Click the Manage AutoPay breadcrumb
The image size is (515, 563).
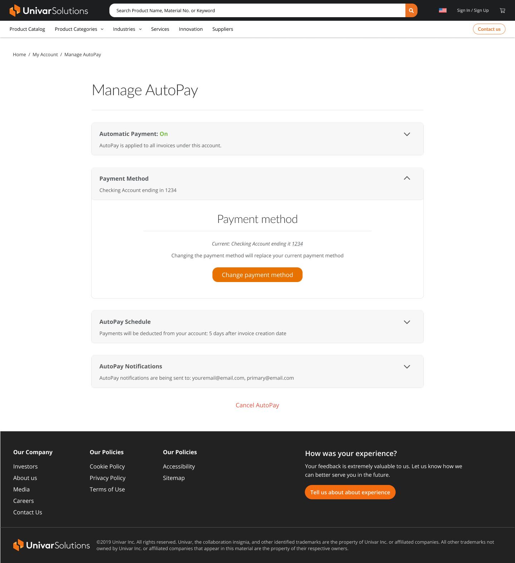(x=83, y=54)
